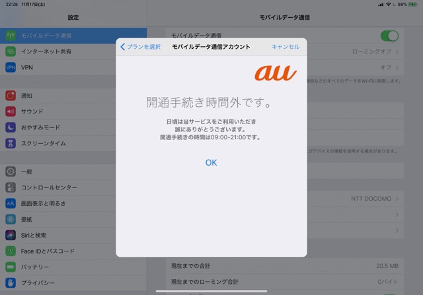The height and width of the screenshot is (295, 423).
Task: Tap the home indicator bar at bottom
Action: pyautogui.click(x=211, y=291)
